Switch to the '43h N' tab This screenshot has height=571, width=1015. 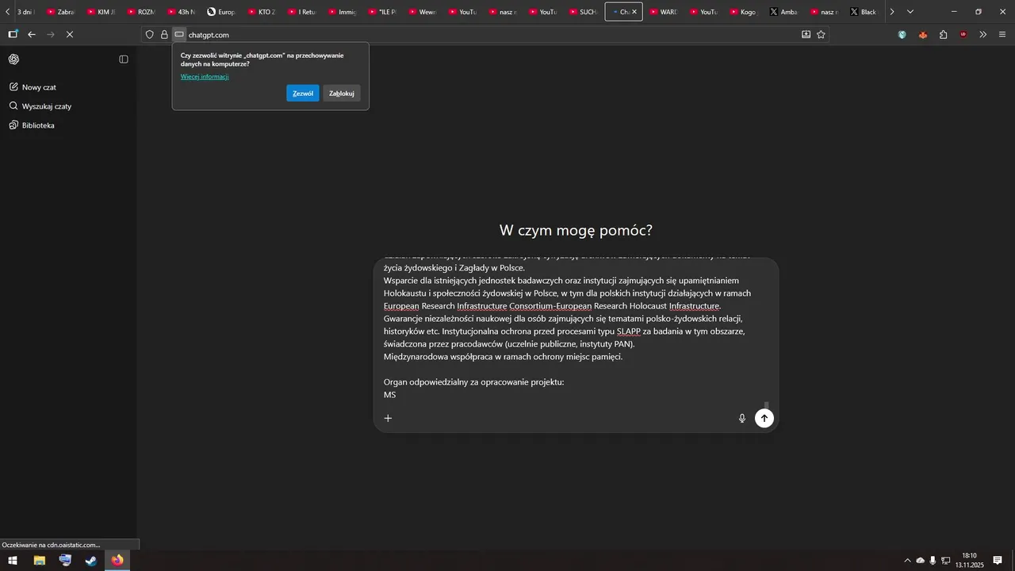pyautogui.click(x=182, y=12)
